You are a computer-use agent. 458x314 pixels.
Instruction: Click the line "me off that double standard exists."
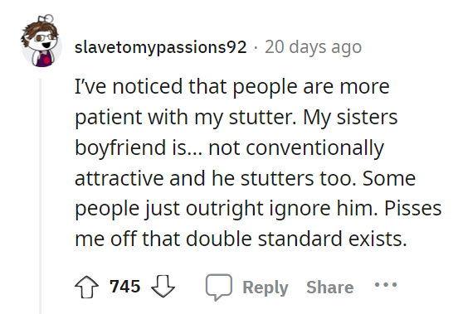coord(241,239)
